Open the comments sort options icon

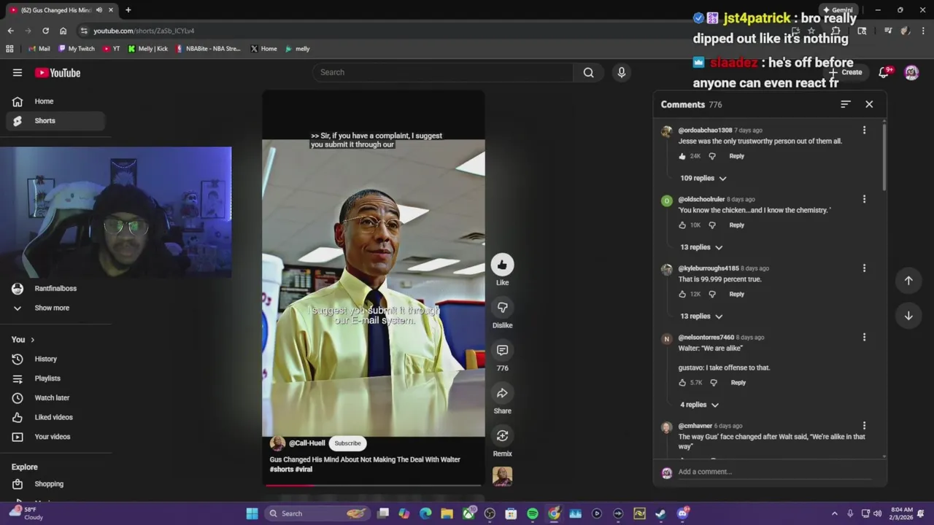pyautogui.click(x=845, y=104)
